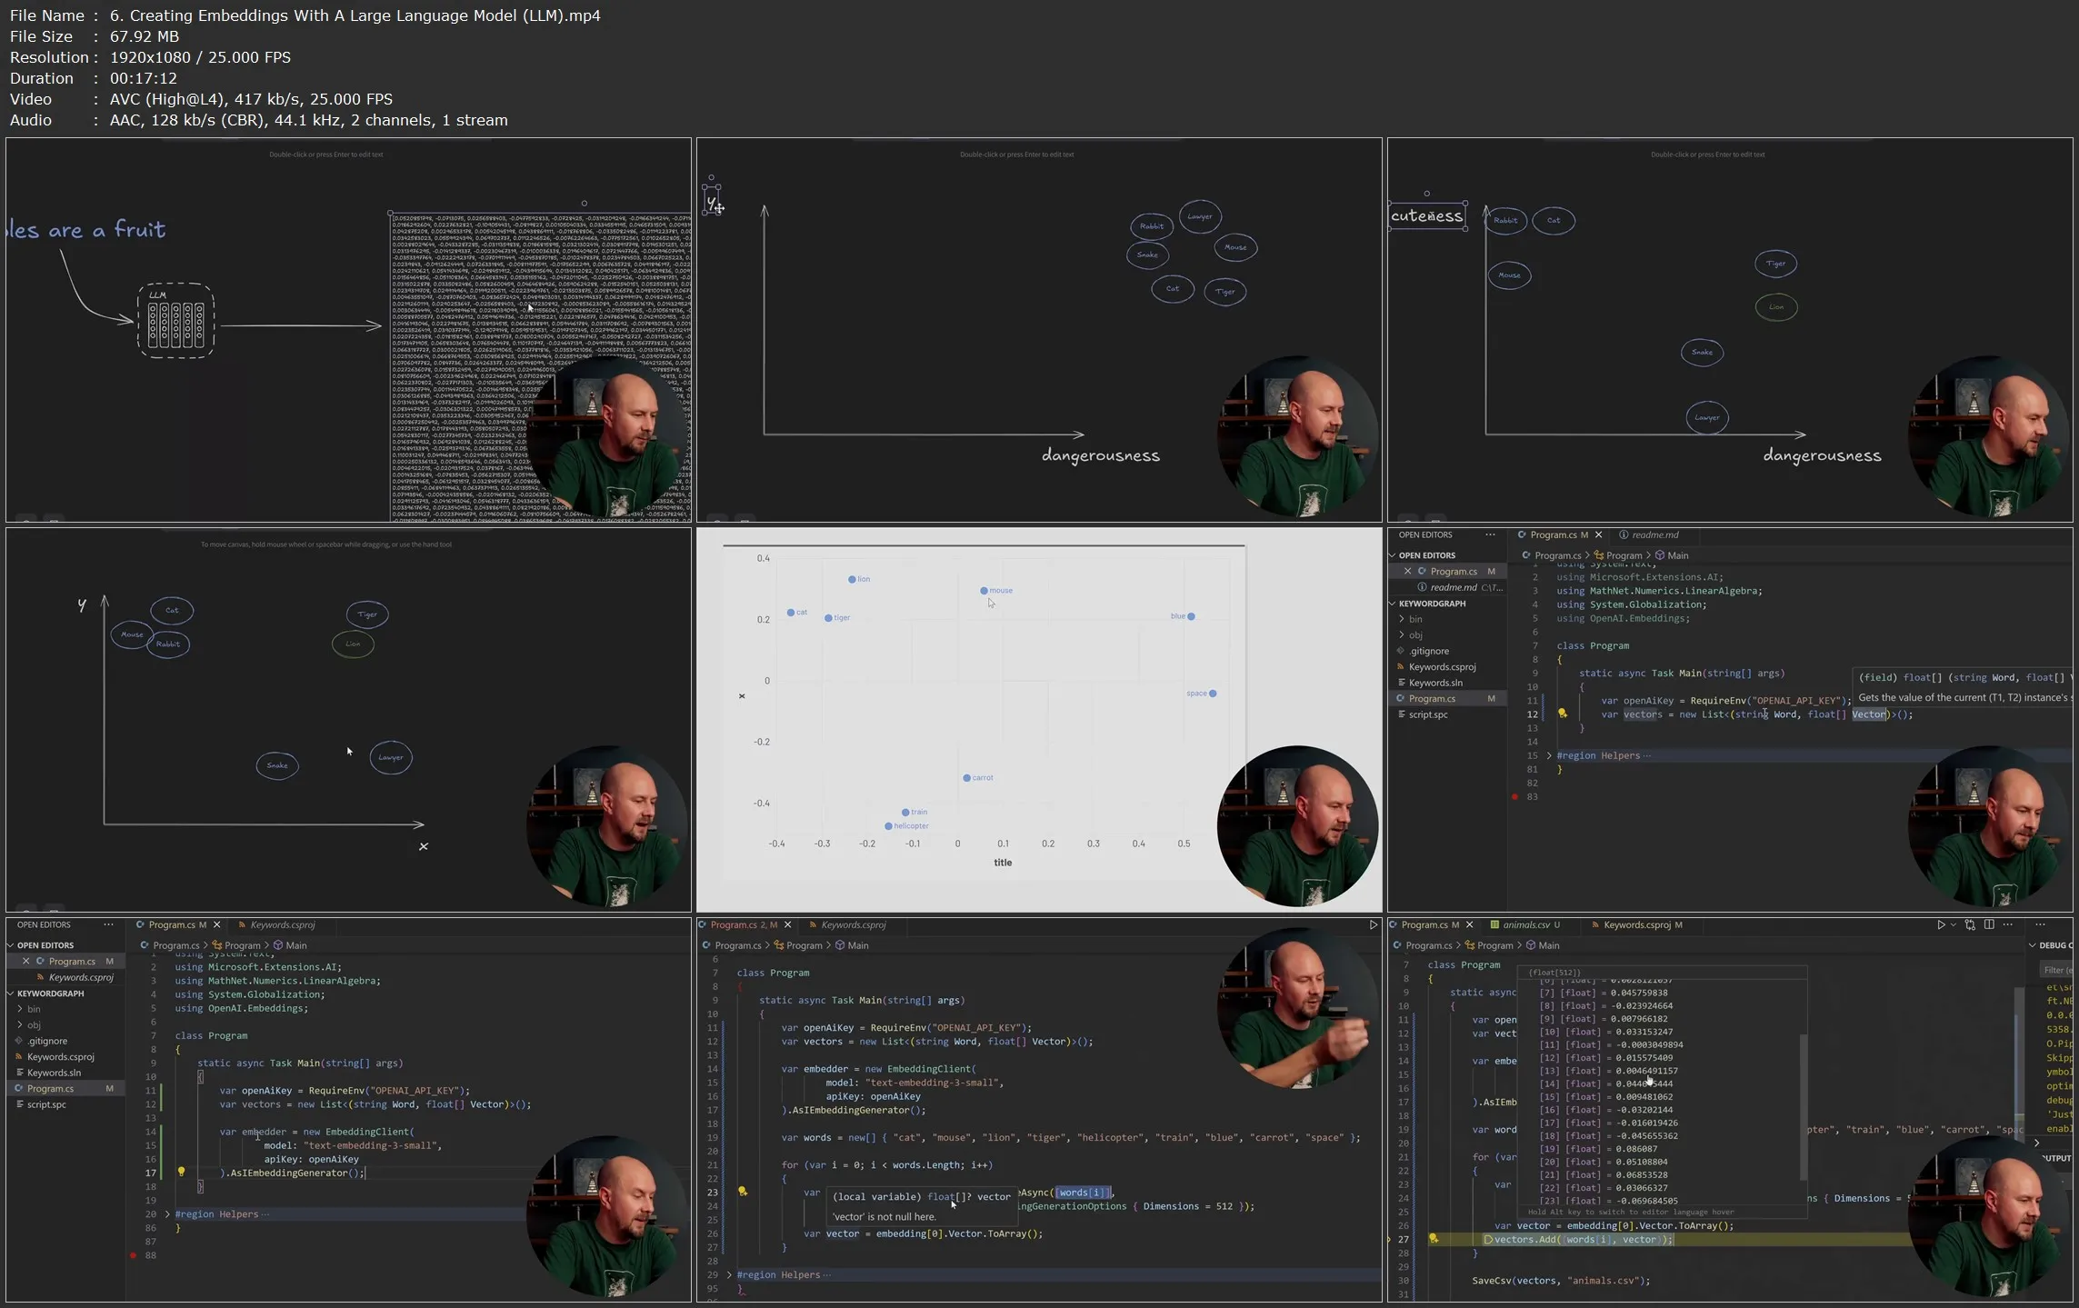Run the program with the play button
The height and width of the screenshot is (1308, 2079).
pos(1942,924)
